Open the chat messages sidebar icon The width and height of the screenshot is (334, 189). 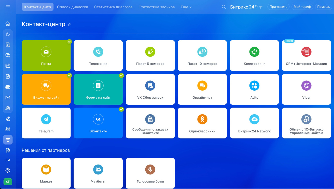8,55
